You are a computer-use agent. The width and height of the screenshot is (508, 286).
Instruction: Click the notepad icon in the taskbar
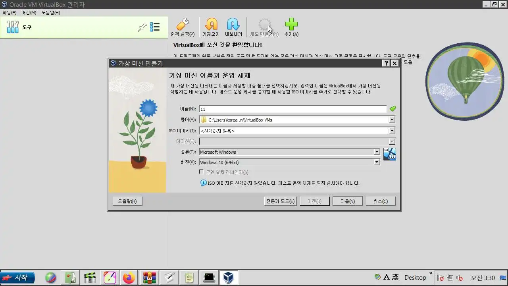[x=189, y=278]
